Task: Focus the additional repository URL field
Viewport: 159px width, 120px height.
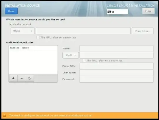Action: (x=116, y=55)
